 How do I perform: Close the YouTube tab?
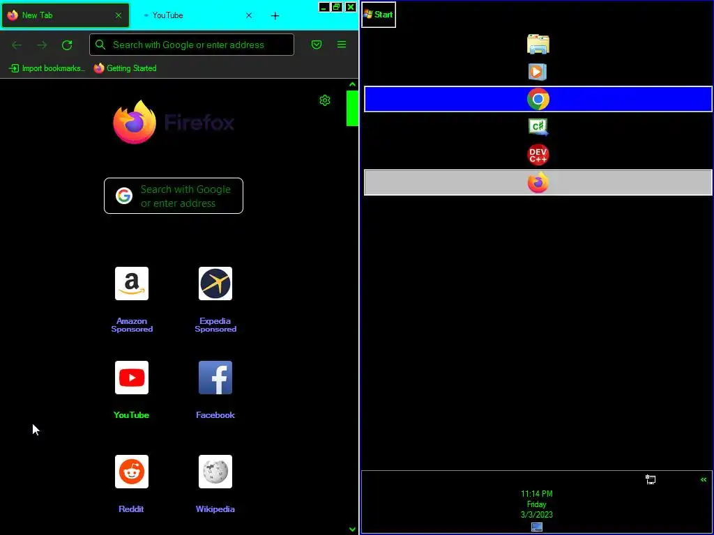click(x=249, y=15)
